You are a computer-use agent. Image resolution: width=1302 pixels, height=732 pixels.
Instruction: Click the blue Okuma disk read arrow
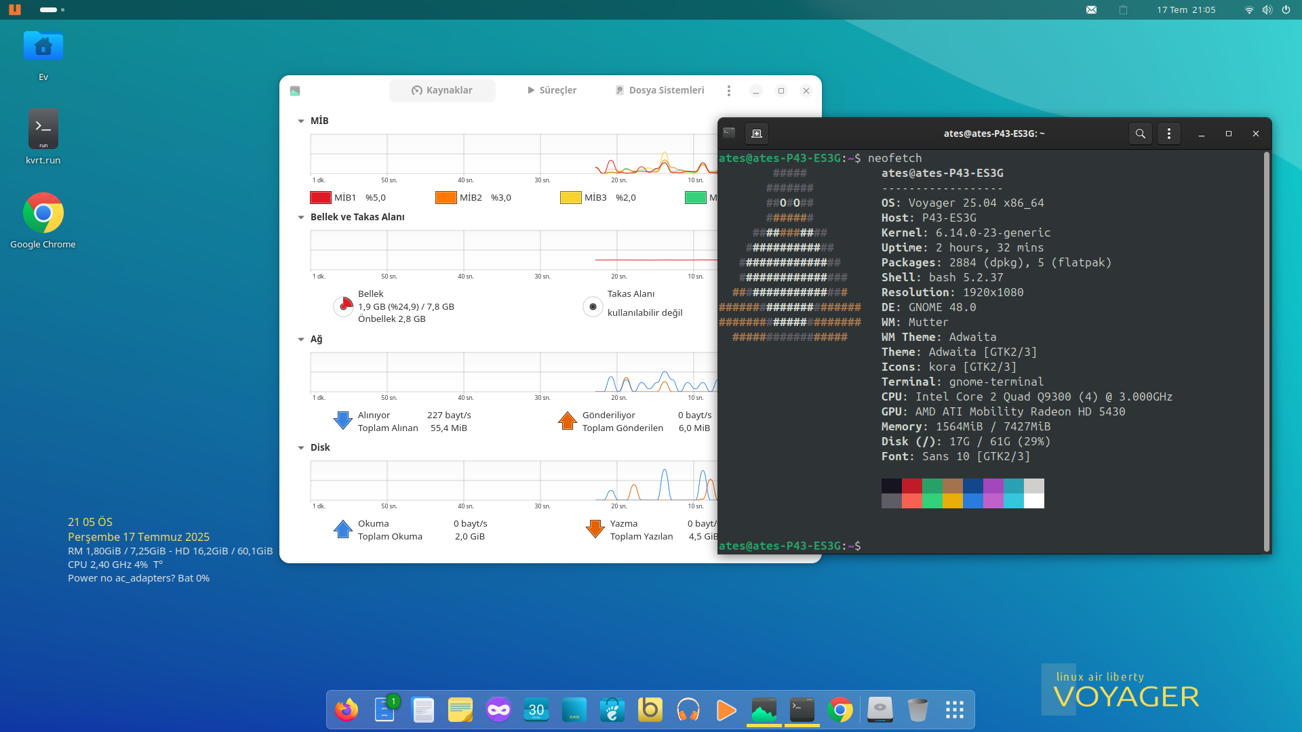pos(343,529)
